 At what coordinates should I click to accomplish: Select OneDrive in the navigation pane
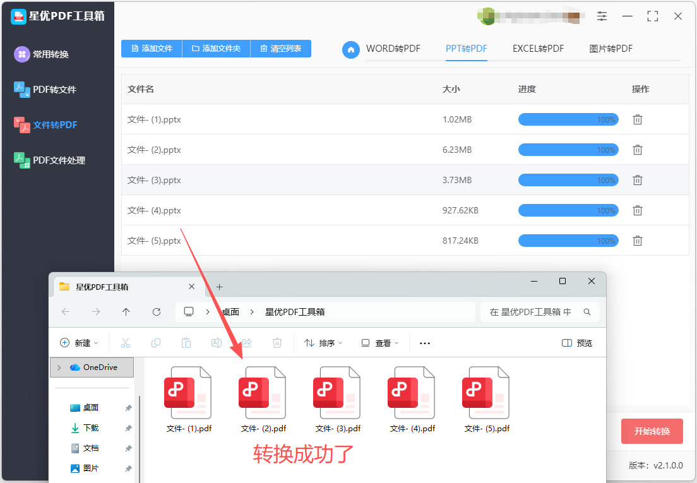click(x=92, y=367)
